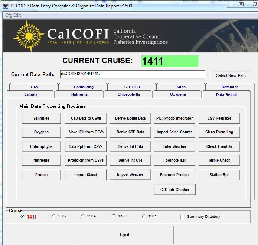This screenshot has width=258, height=245.
Task: Open the CTD+IEH tab
Action: (x=132, y=87)
